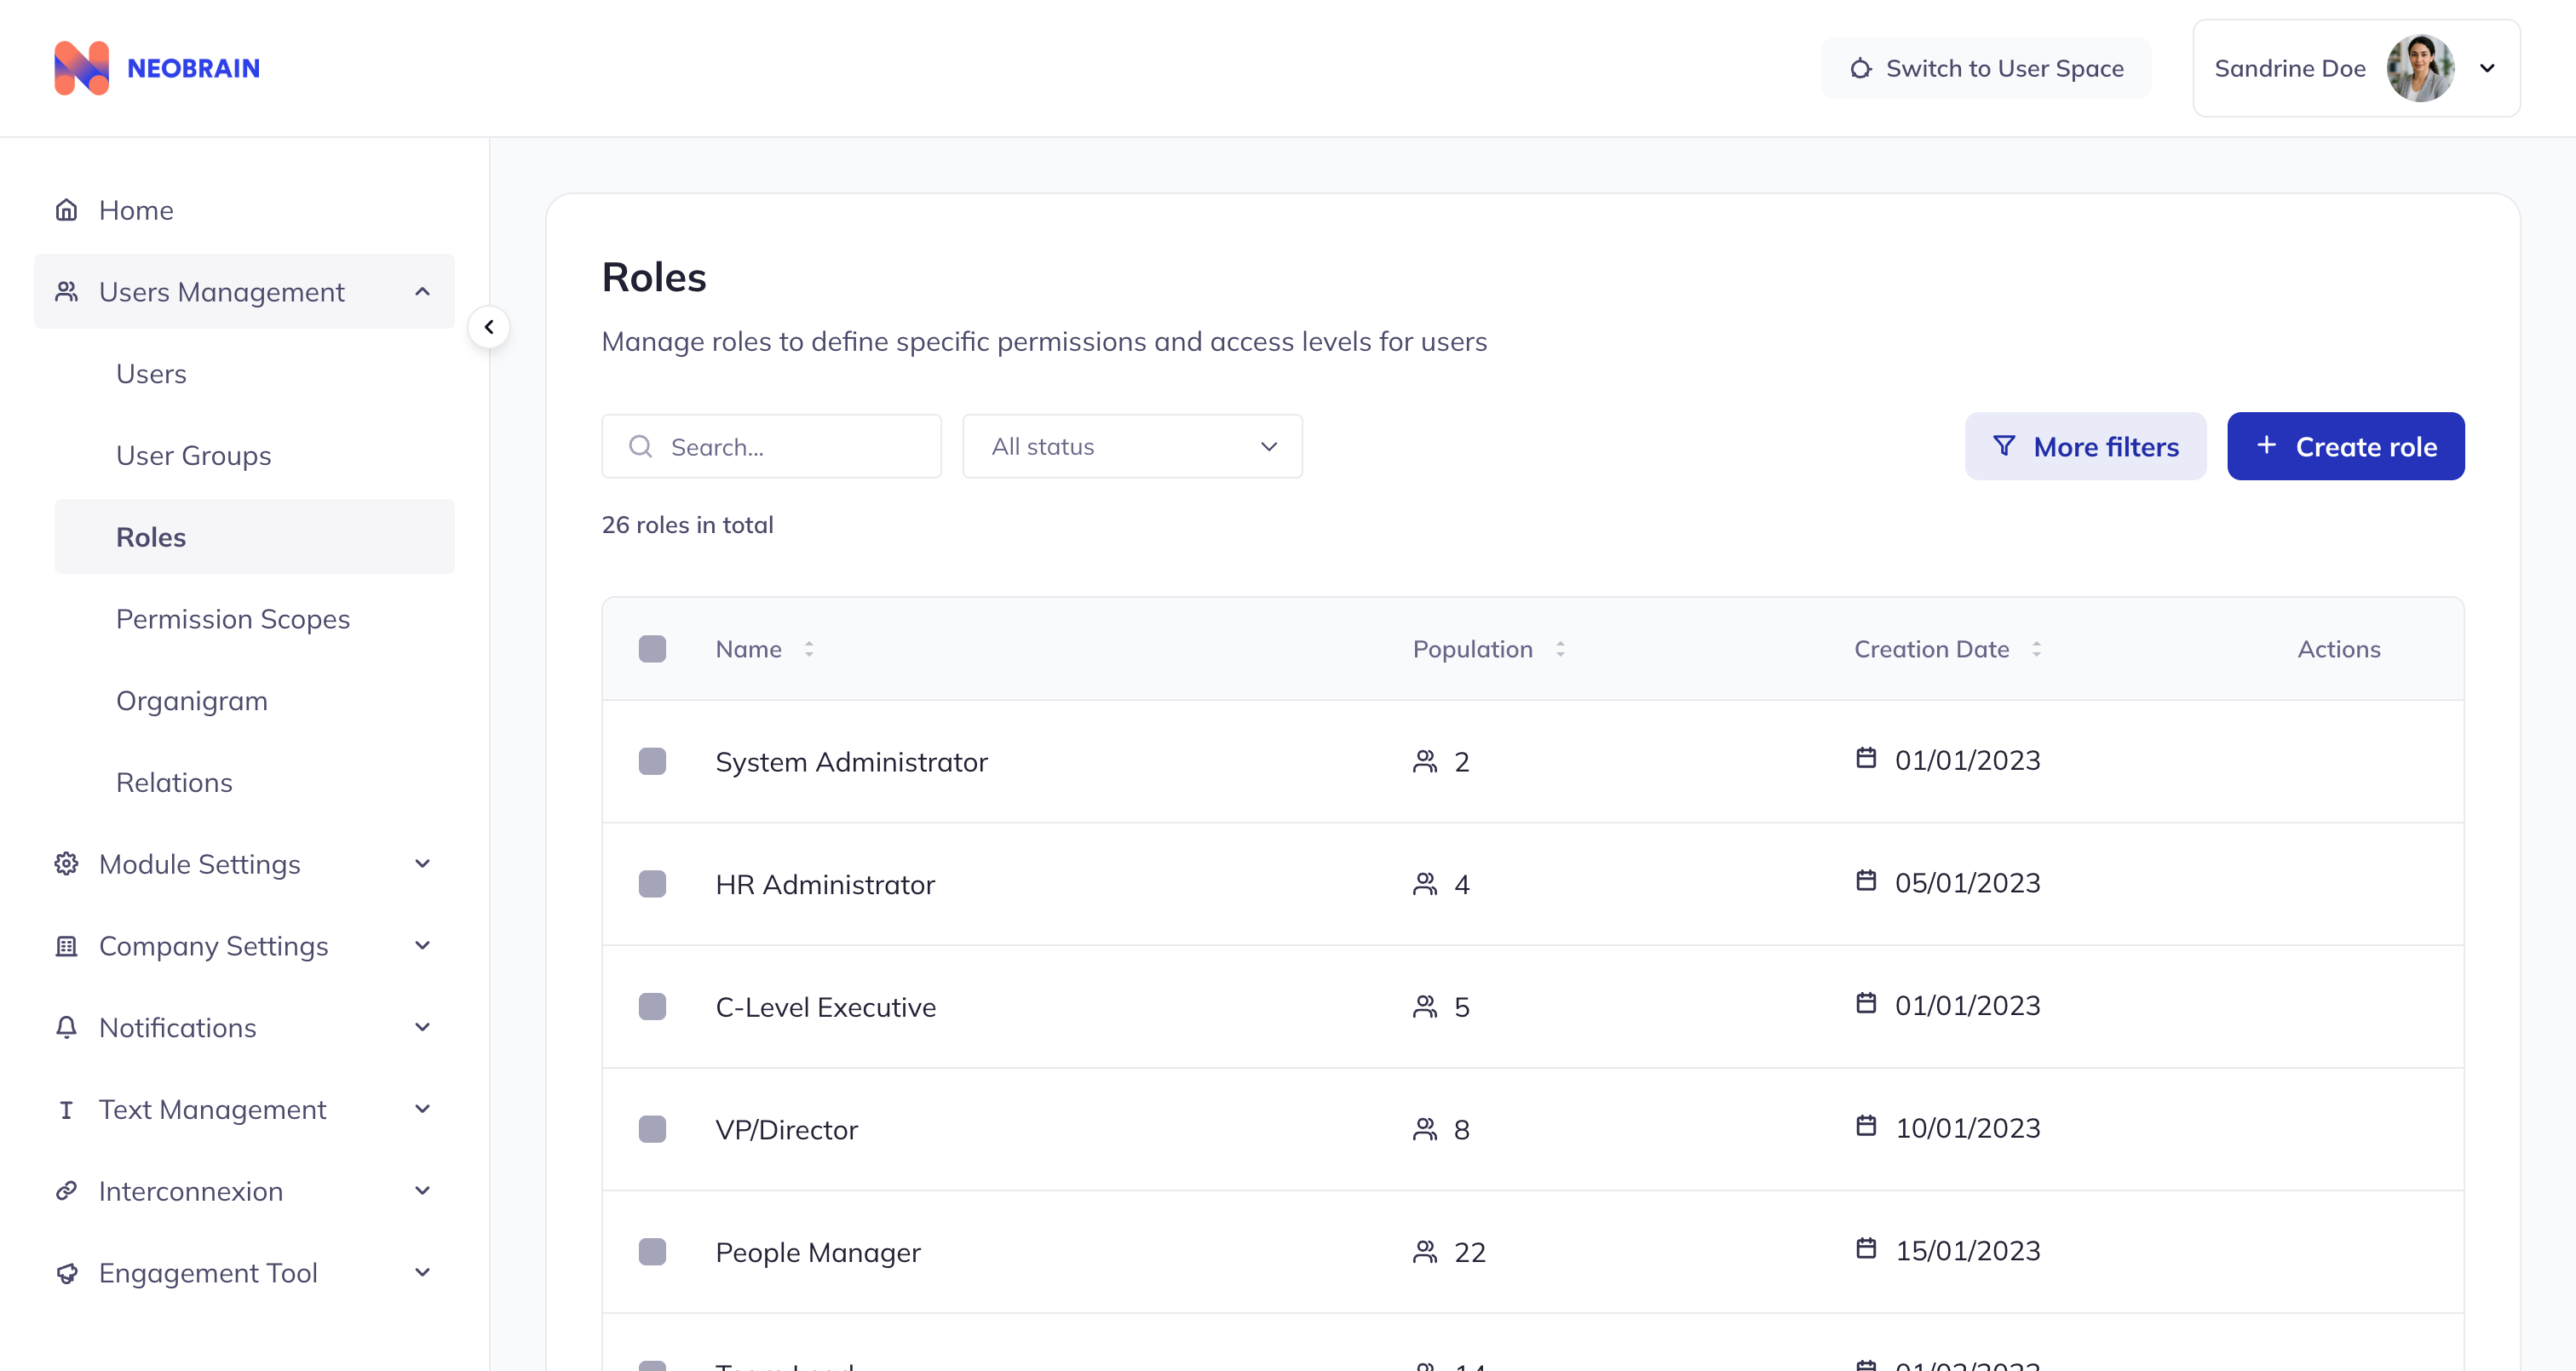The image size is (2576, 1371).
Task: Click the search magnifier icon
Action: click(x=640, y=446)
